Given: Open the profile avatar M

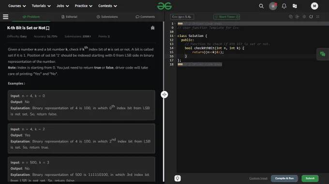Looking at the screenshot, I should (314, 6).
